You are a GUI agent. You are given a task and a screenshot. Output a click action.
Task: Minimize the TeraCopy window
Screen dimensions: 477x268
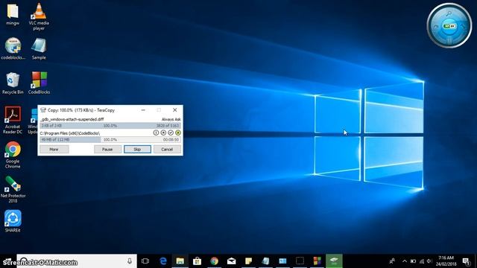pyautogui.click(x=143, y=110)
